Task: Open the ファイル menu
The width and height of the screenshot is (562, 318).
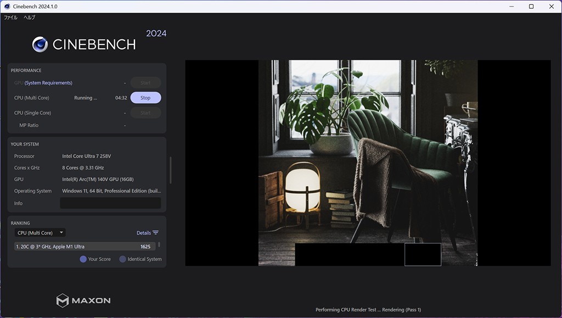Action: point(10,17)
